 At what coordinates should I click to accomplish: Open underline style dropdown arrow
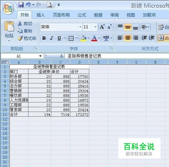[x=65, y=38]
